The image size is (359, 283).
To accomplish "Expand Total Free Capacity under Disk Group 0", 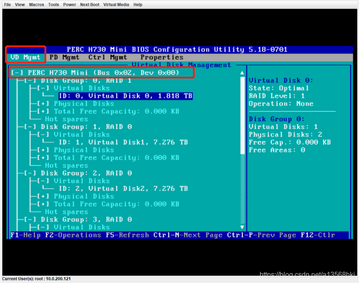I will point(43,111).
